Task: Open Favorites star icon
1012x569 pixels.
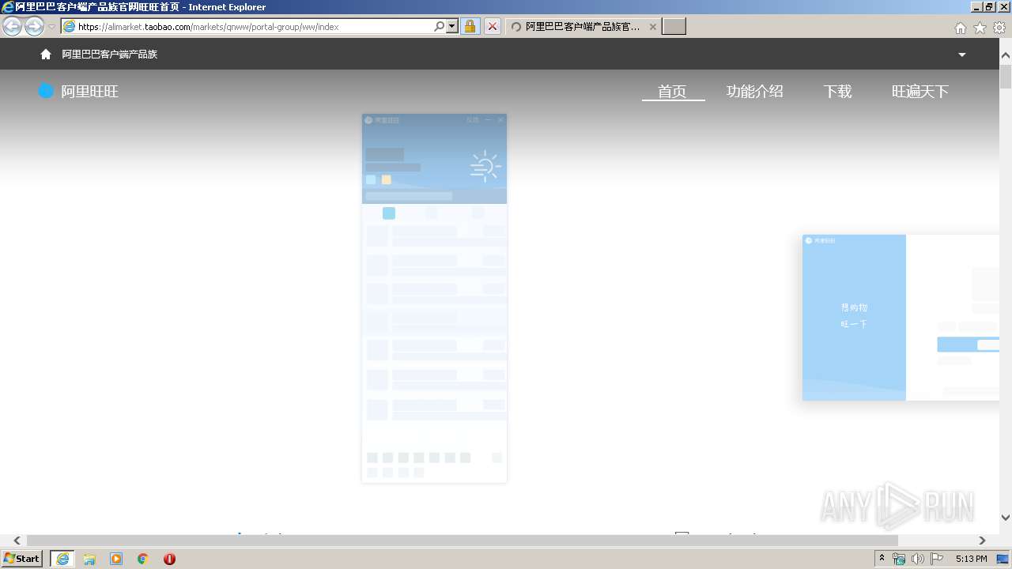Action: [980, 28]
